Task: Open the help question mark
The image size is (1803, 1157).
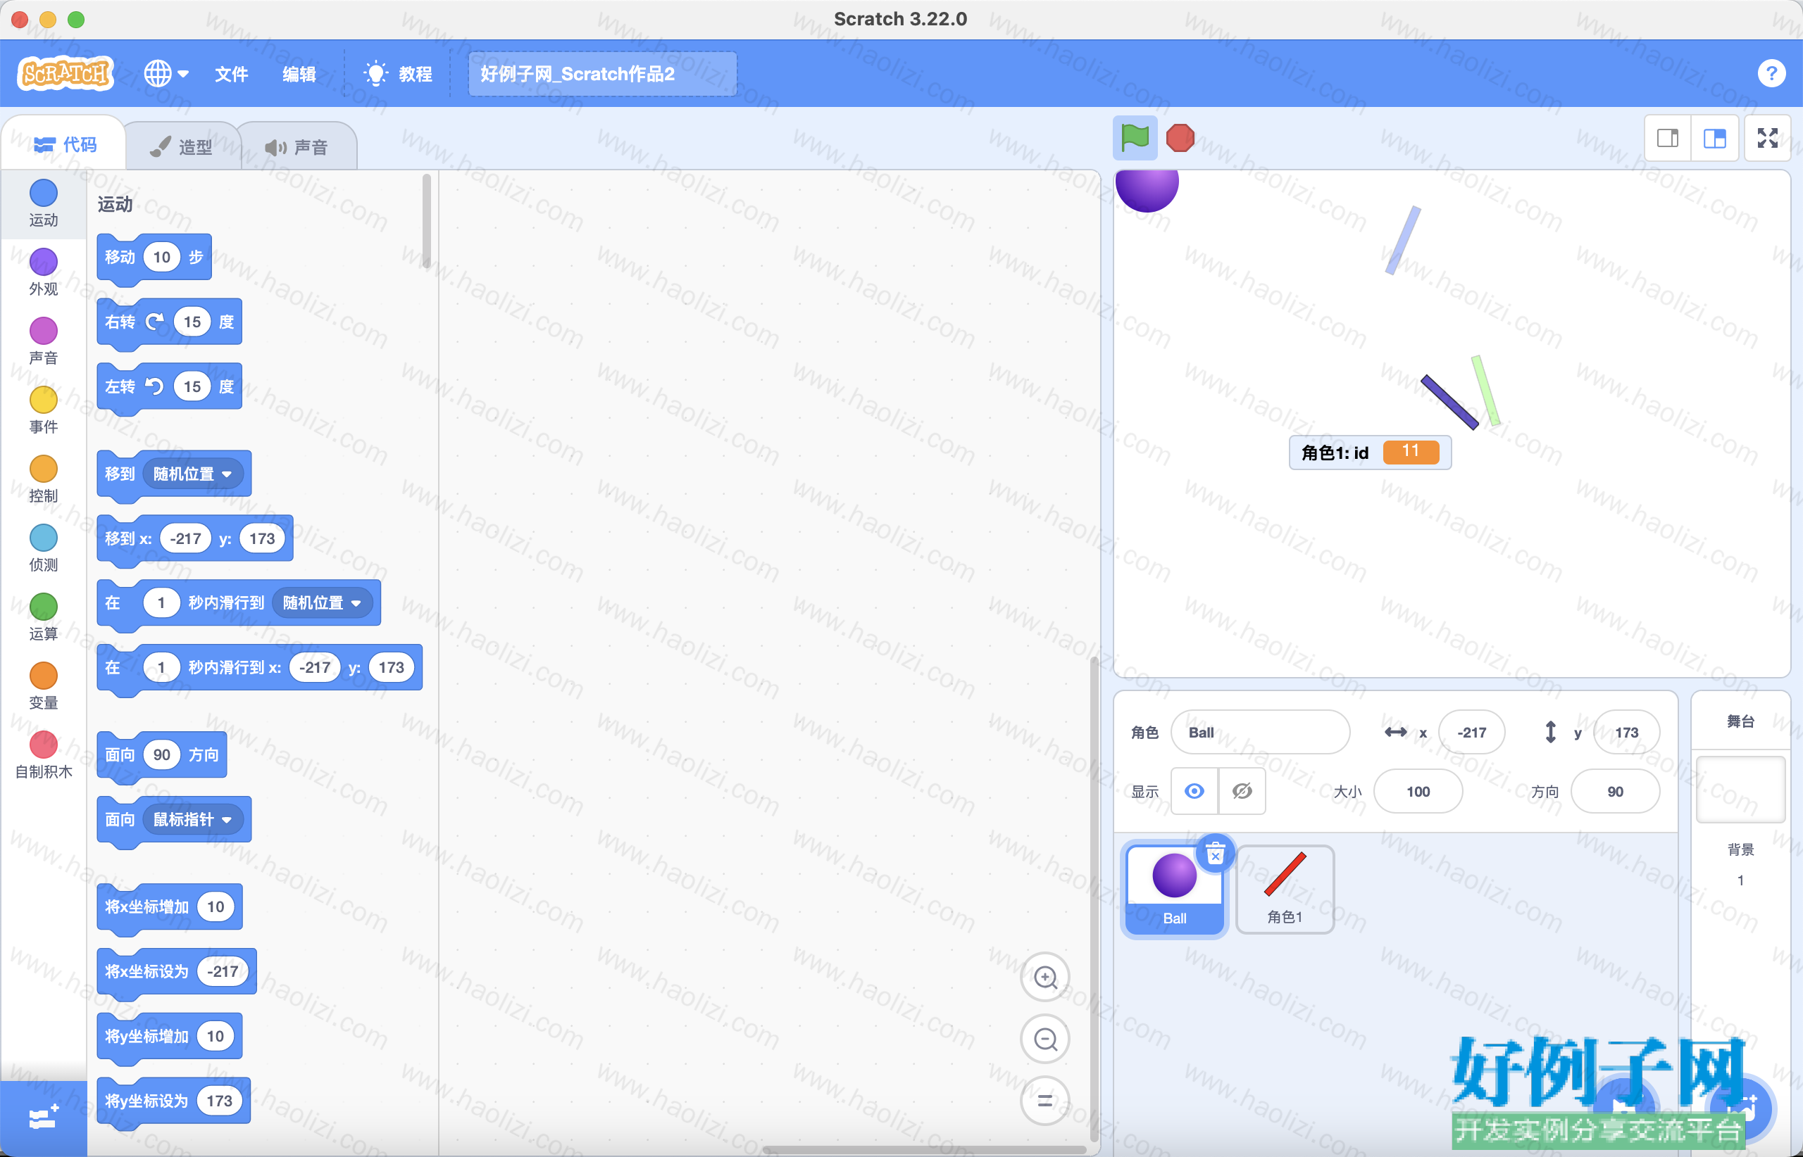Action: click(1771, 74)
